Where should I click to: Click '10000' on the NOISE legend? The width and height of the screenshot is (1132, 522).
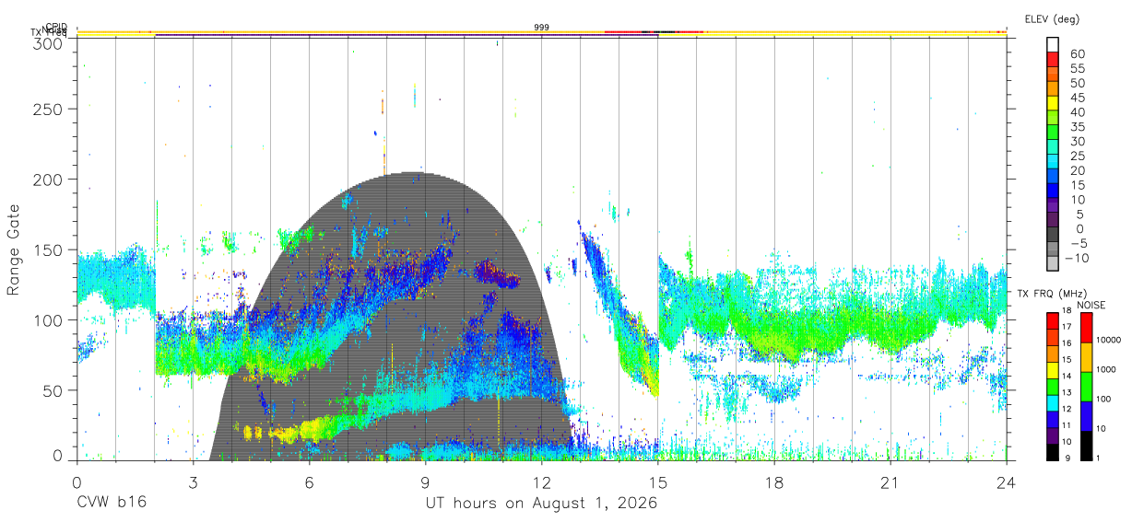(1109, 340)
